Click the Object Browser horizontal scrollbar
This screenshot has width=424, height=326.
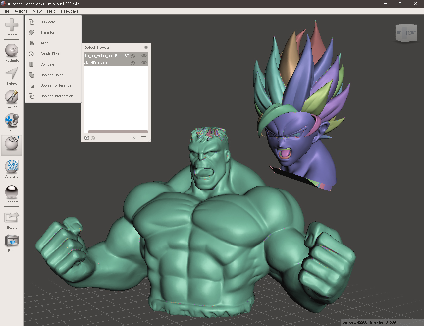pos(118,132)
